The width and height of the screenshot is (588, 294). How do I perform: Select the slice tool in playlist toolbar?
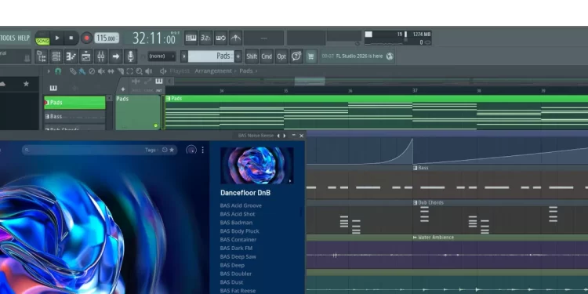click(x=120, y=71)
